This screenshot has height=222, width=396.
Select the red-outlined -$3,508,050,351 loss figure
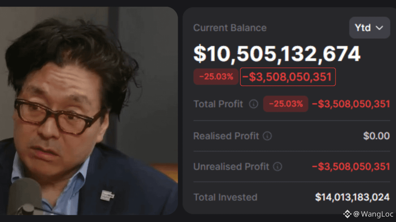[288, 77]
